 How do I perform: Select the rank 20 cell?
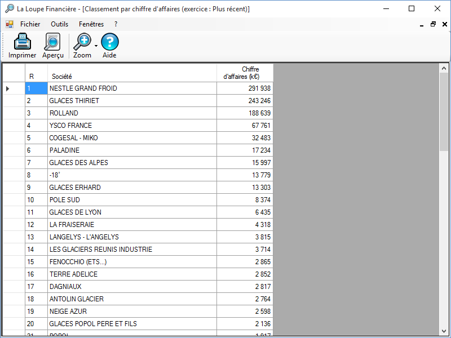36,323
